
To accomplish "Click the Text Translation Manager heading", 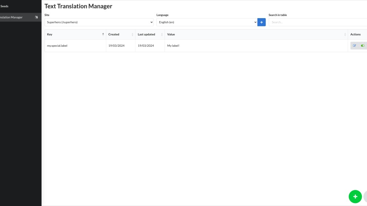I will (79, 6).
